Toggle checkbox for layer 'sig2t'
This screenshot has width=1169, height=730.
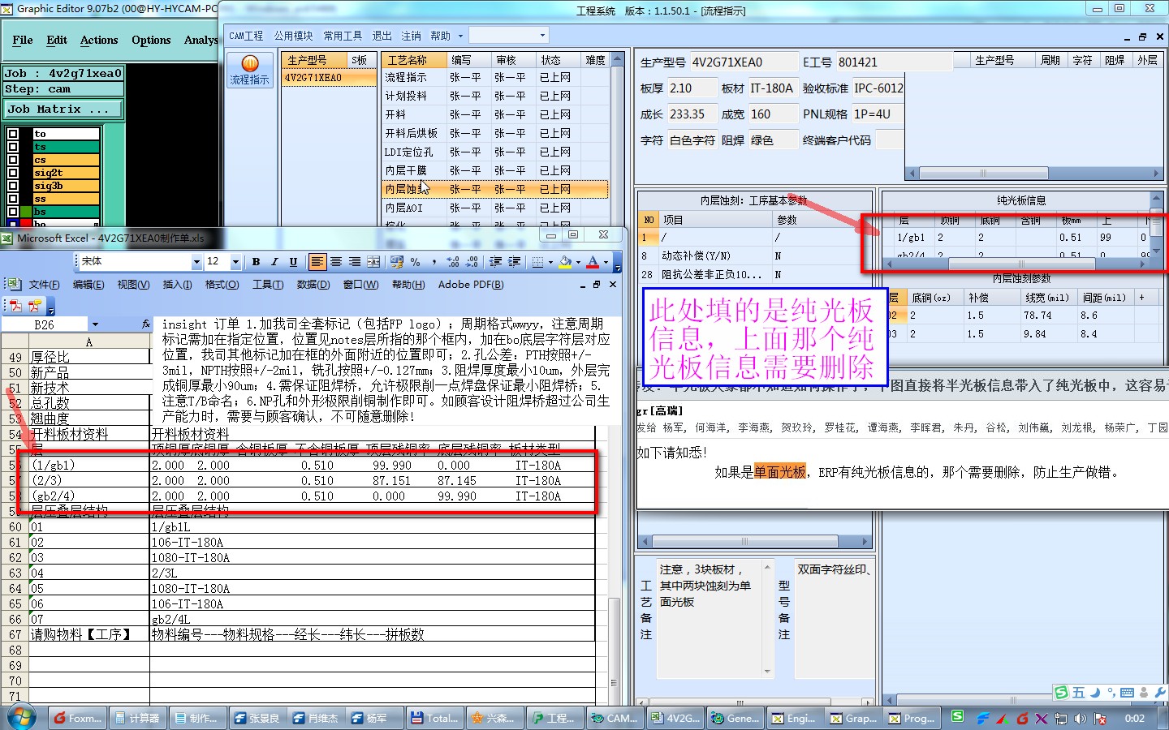[13, 173]
